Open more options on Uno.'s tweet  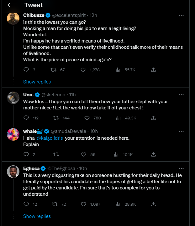pos(181,94)
